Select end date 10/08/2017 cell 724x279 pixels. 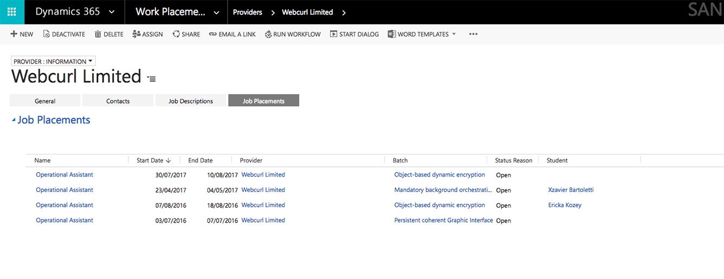(x=222, y=175)
